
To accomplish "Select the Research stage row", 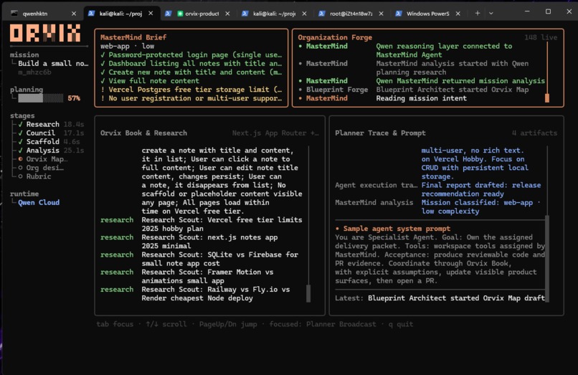I will coord(51,124).
